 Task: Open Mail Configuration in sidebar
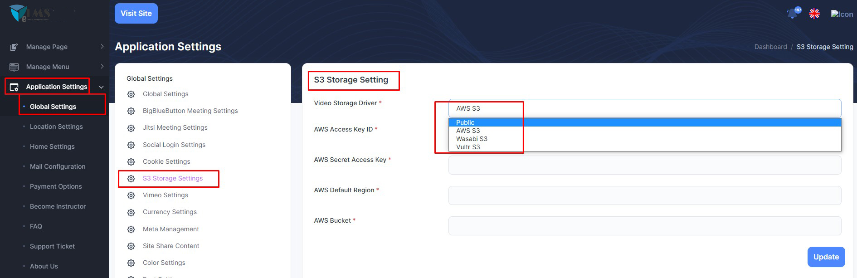click(58, 166)
